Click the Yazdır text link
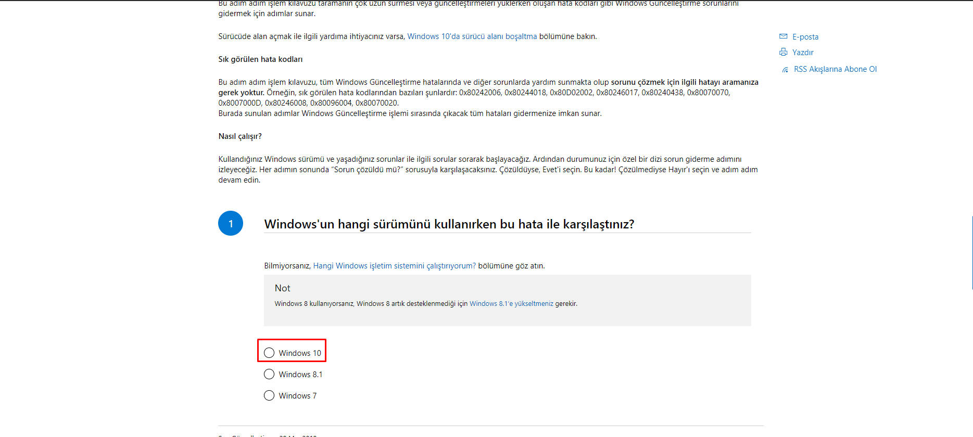Screen dimensions: 973x437 [x=803, y=53]
